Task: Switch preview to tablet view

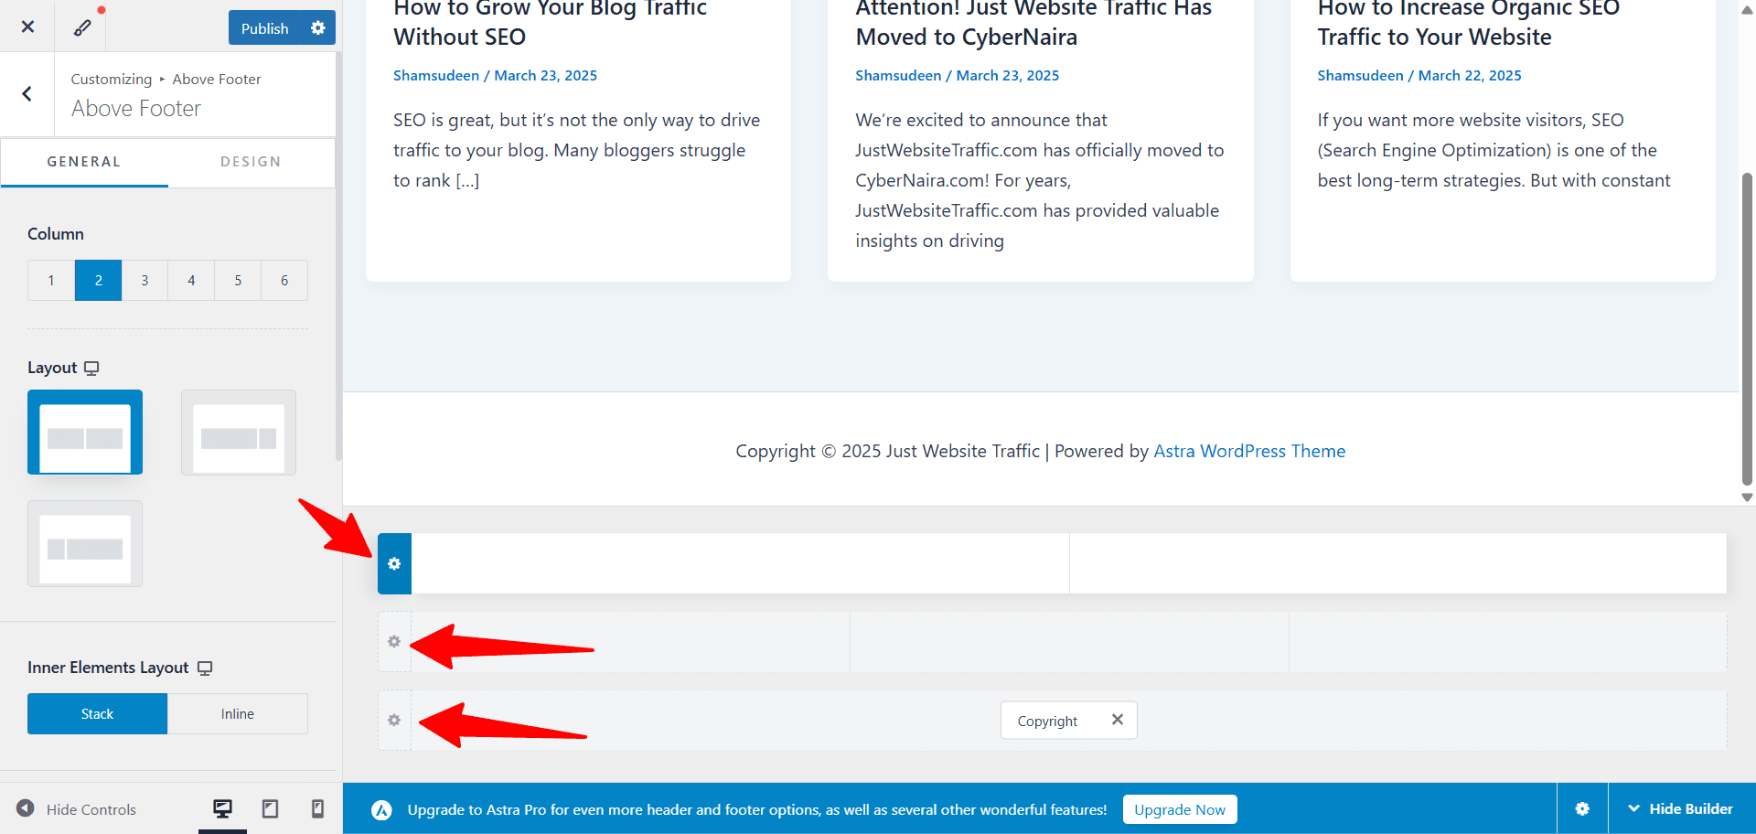Action: pos(270,808)
